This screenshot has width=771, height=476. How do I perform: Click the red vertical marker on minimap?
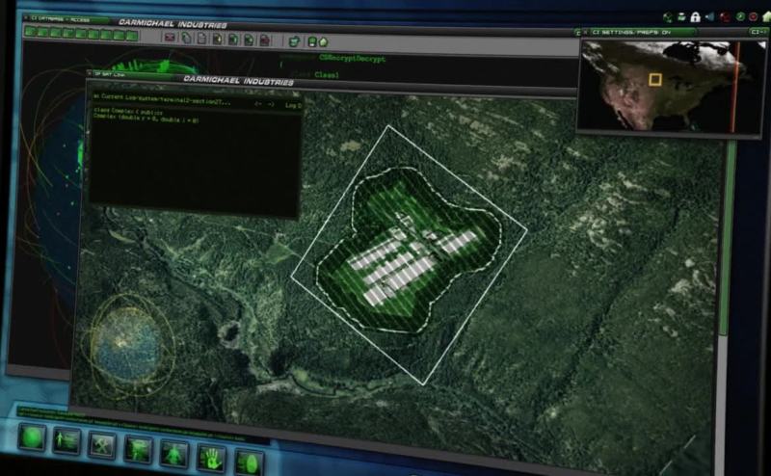click(733, 87)
